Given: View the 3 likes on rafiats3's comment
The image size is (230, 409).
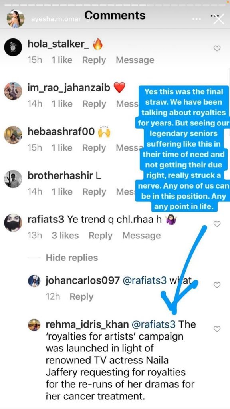Looking at the screenshot, I should [x=65, y=236].
